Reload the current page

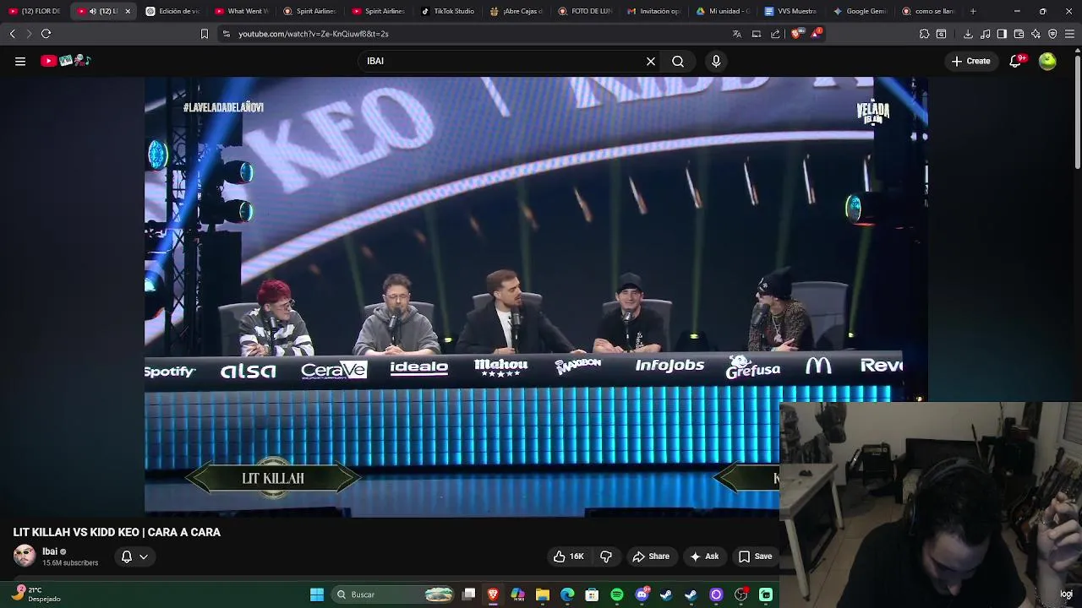point(46,34)
